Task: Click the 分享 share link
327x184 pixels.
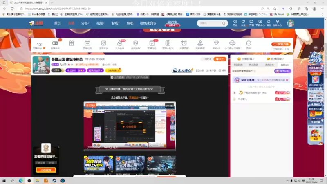Action: (x=200, y=70)
